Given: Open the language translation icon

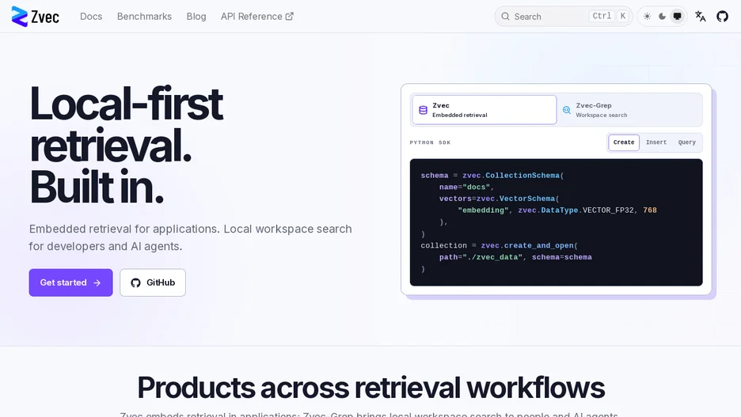Looking at the screenshot, I should 701,17.
